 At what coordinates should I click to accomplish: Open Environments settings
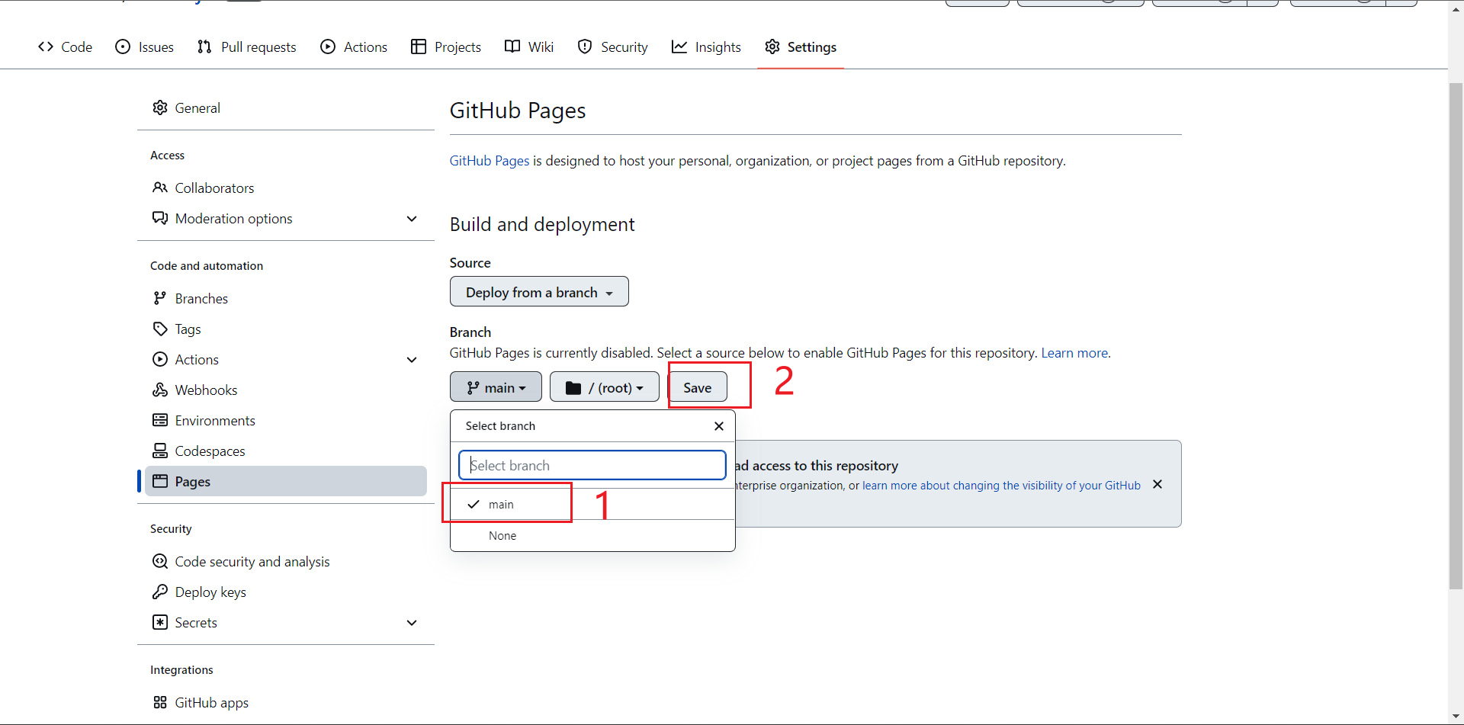(286, 420)
